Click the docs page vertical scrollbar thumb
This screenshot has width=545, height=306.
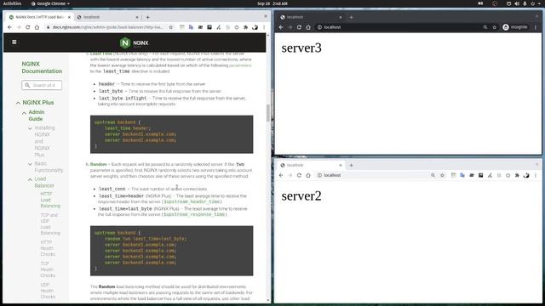[x=268, y=113]
